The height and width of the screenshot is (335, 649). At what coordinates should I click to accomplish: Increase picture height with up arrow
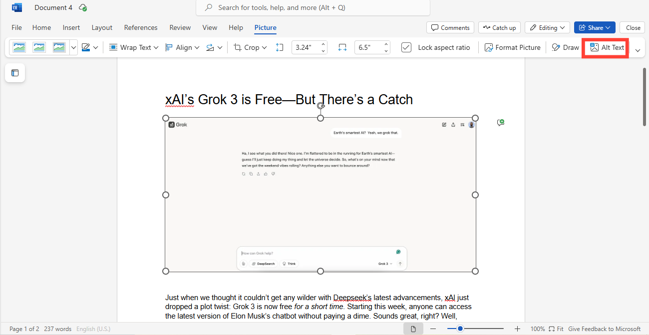(x=324, y=44)
